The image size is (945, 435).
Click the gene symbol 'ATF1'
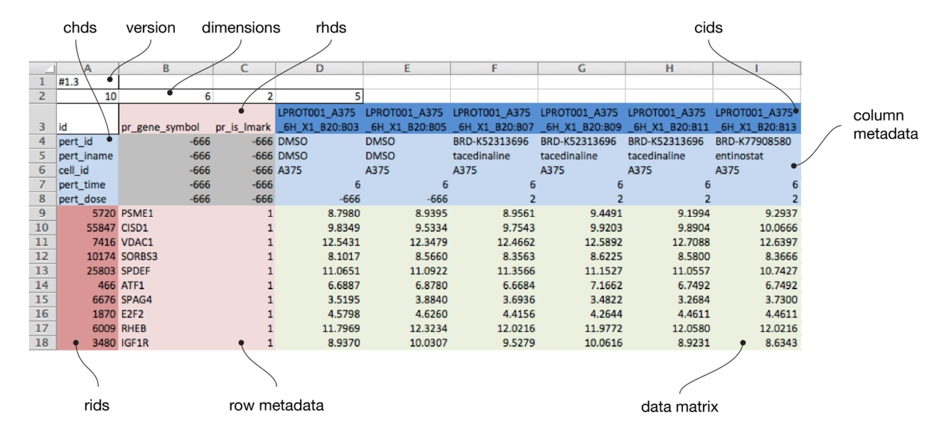(166, 284)
